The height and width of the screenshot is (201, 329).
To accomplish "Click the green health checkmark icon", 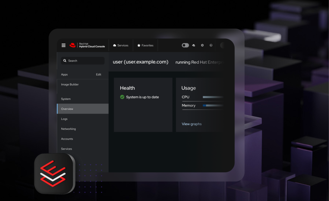I will click(122, 97).
